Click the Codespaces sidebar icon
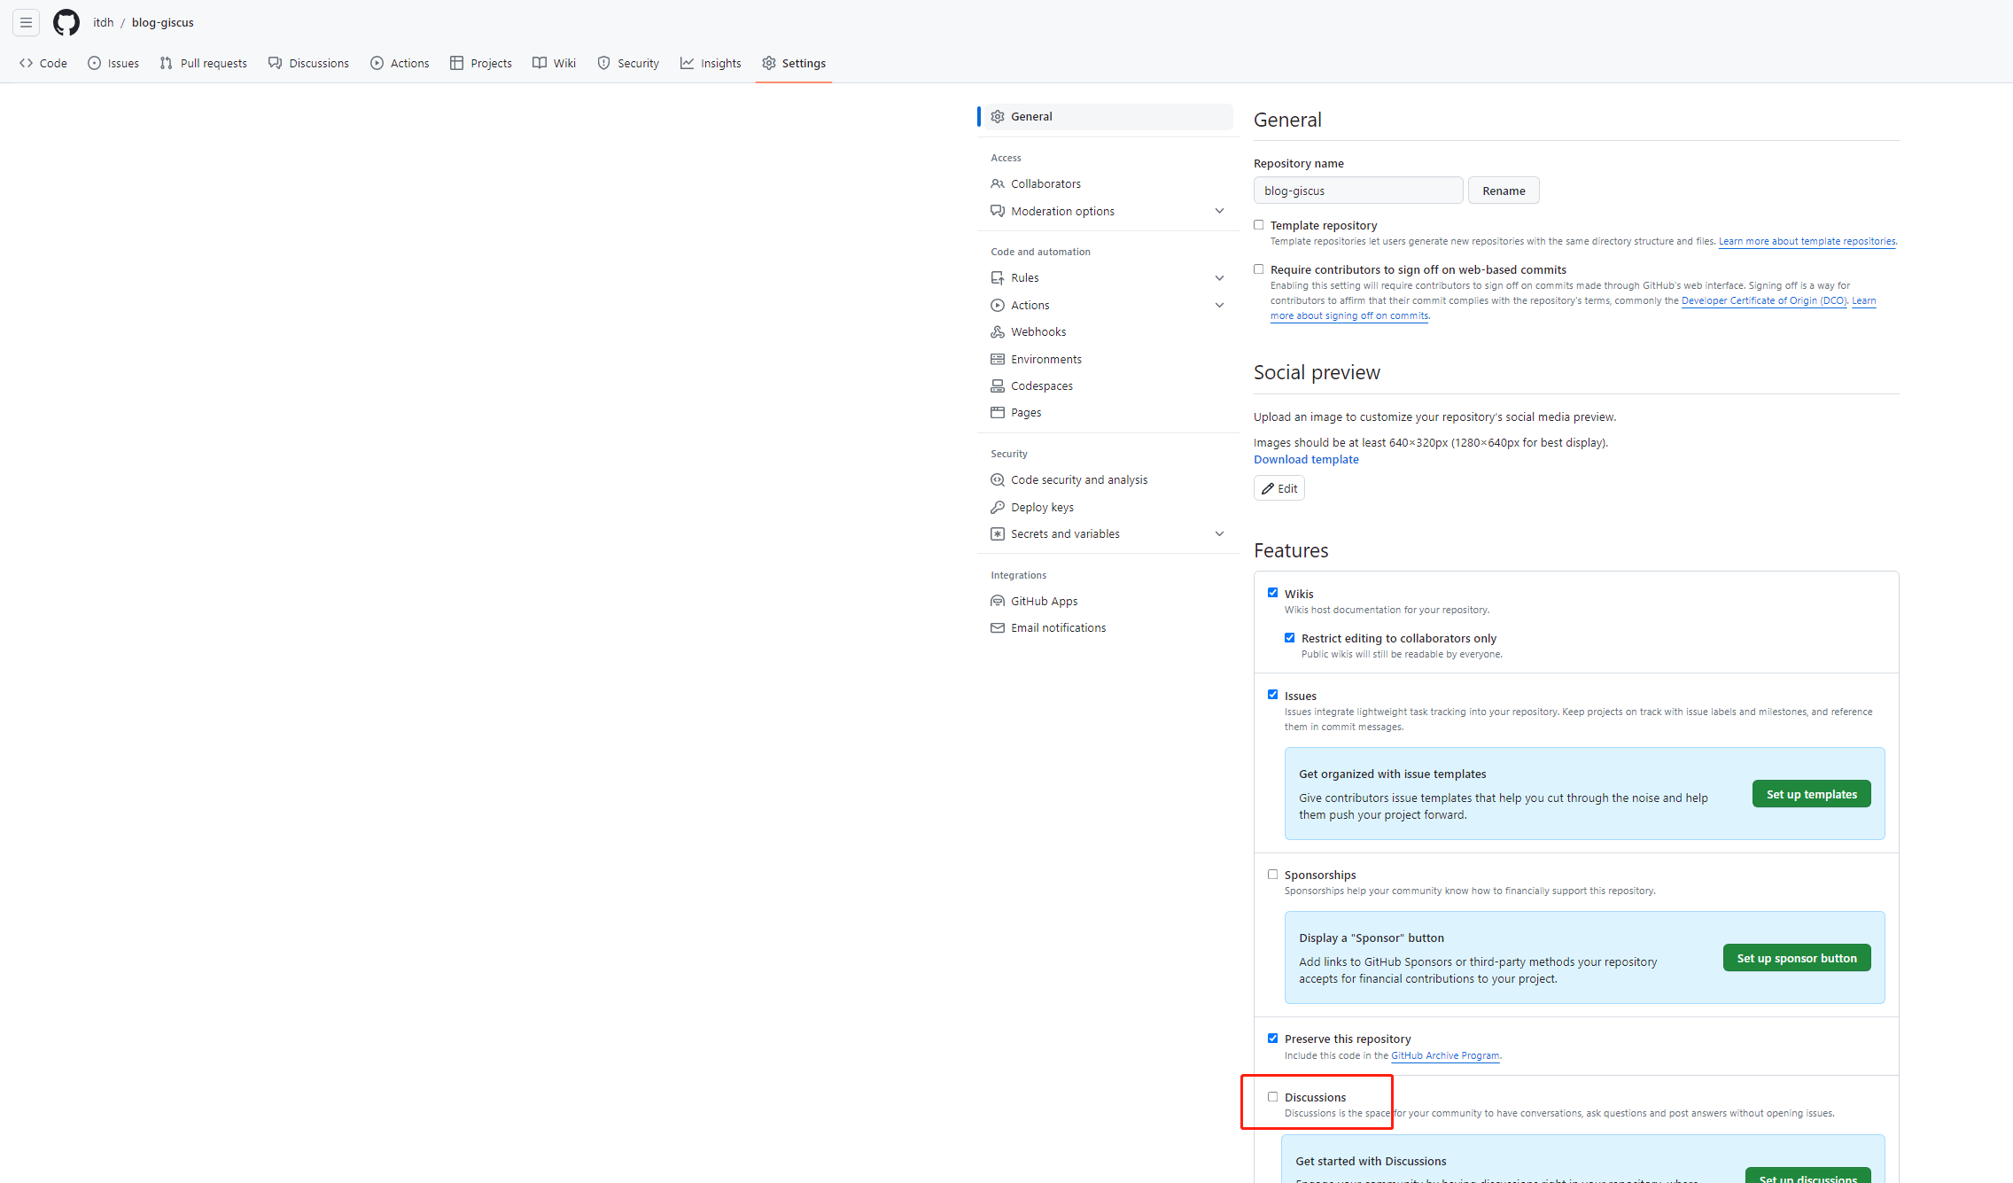This screenshot has height=1183, width=2013. [x=998, y=385]
